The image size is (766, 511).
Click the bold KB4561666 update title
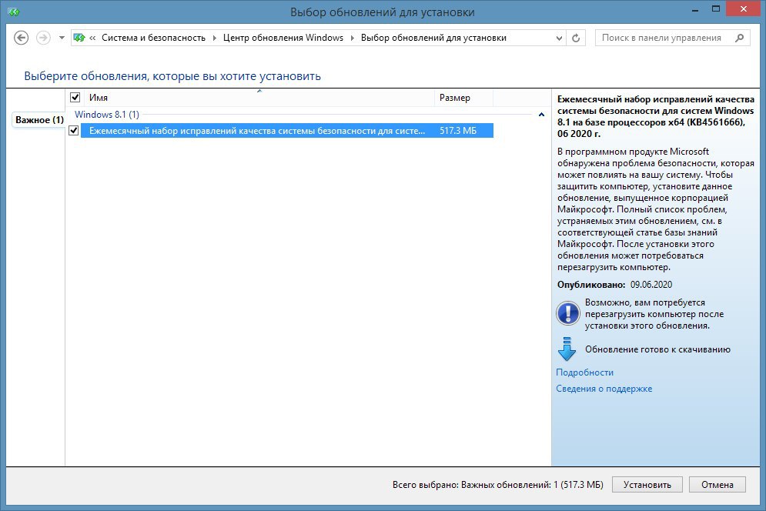tap(656, 116)
